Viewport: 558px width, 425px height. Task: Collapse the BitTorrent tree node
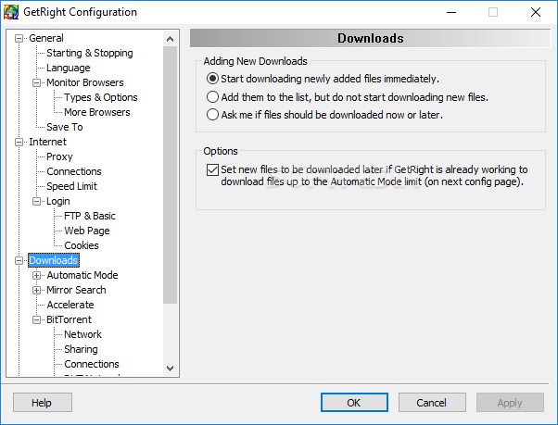(37, 319)
